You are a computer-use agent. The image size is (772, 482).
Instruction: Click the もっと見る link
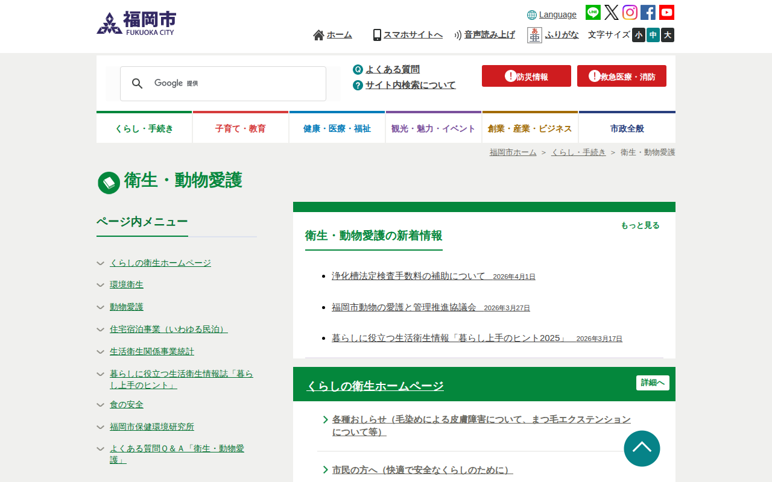coord(640,225)
